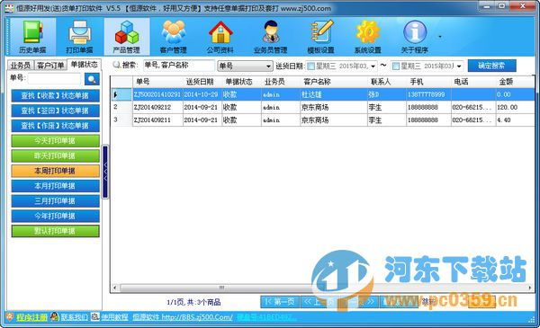540x328 pixels.
Task: Open 客户管理 customer management icon
Action: point(174,37)
